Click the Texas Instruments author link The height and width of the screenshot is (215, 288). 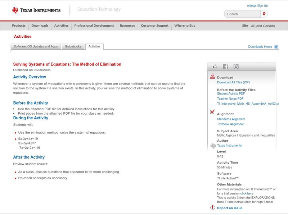(229, 146)
